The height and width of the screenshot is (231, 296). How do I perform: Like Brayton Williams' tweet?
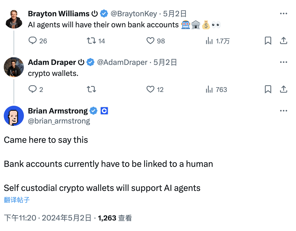150,41
